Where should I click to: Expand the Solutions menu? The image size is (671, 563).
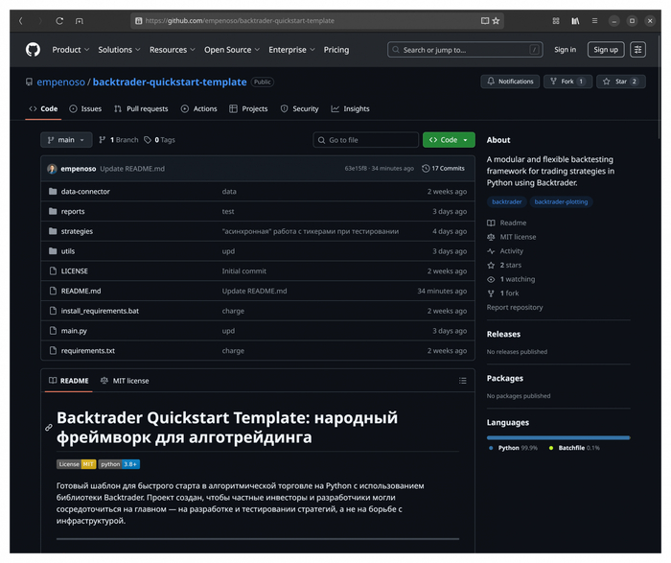119,50
